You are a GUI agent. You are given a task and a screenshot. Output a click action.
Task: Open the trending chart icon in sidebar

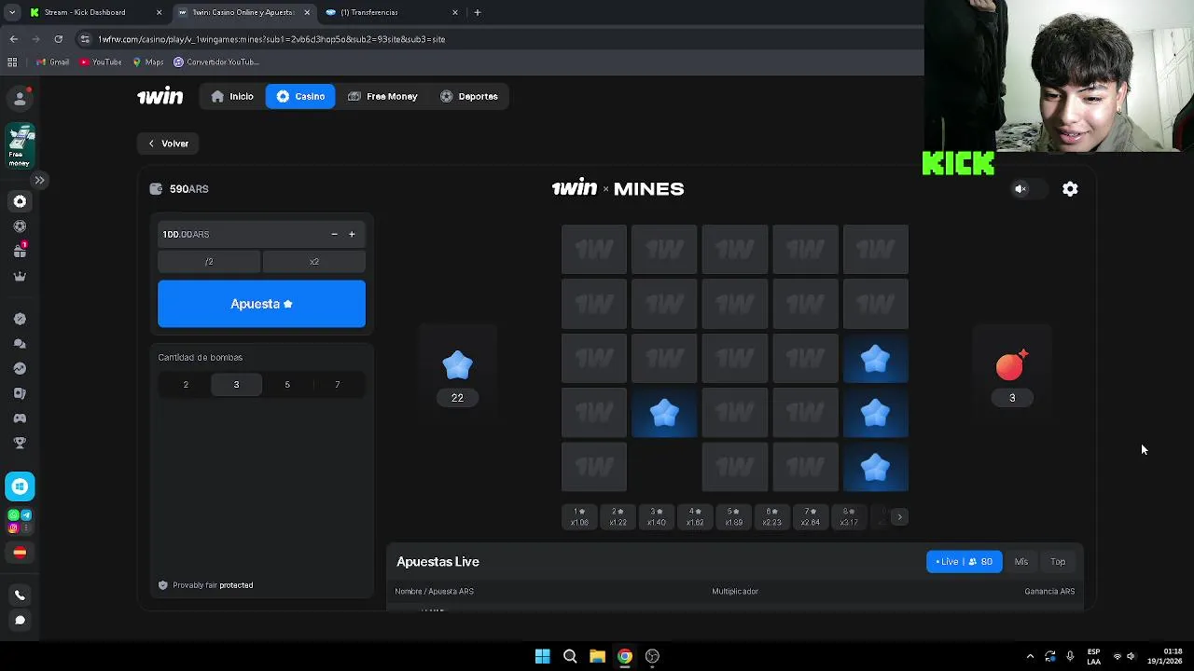click(20, 368)
